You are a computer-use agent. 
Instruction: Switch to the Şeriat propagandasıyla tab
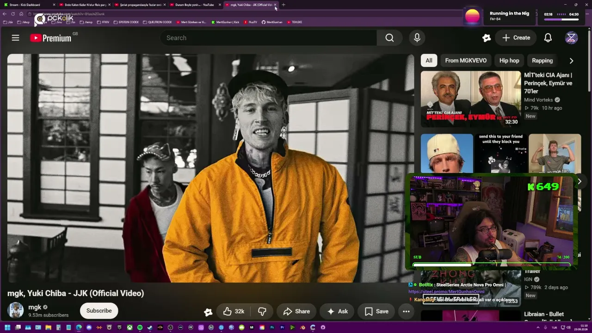pyautogui.click(x=140, y=5)
